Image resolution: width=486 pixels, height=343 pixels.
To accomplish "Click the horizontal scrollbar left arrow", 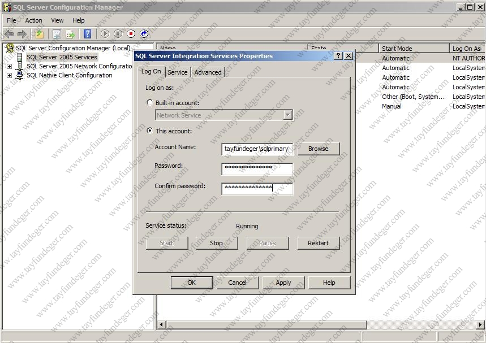I will [x=161, y=325].
